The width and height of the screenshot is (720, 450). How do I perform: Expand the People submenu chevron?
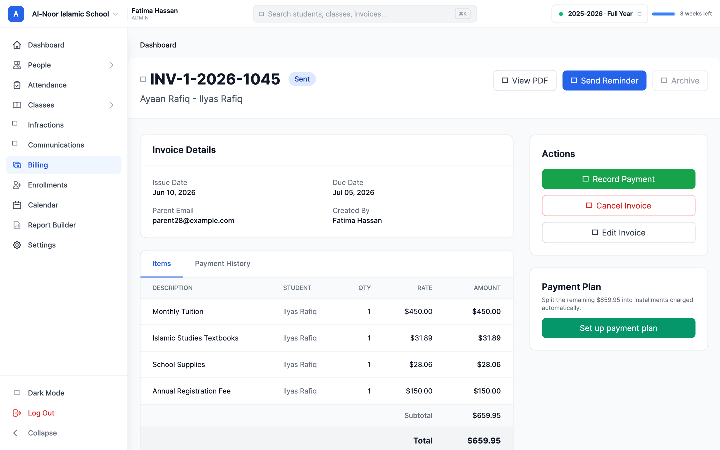(x=111, y=65)
